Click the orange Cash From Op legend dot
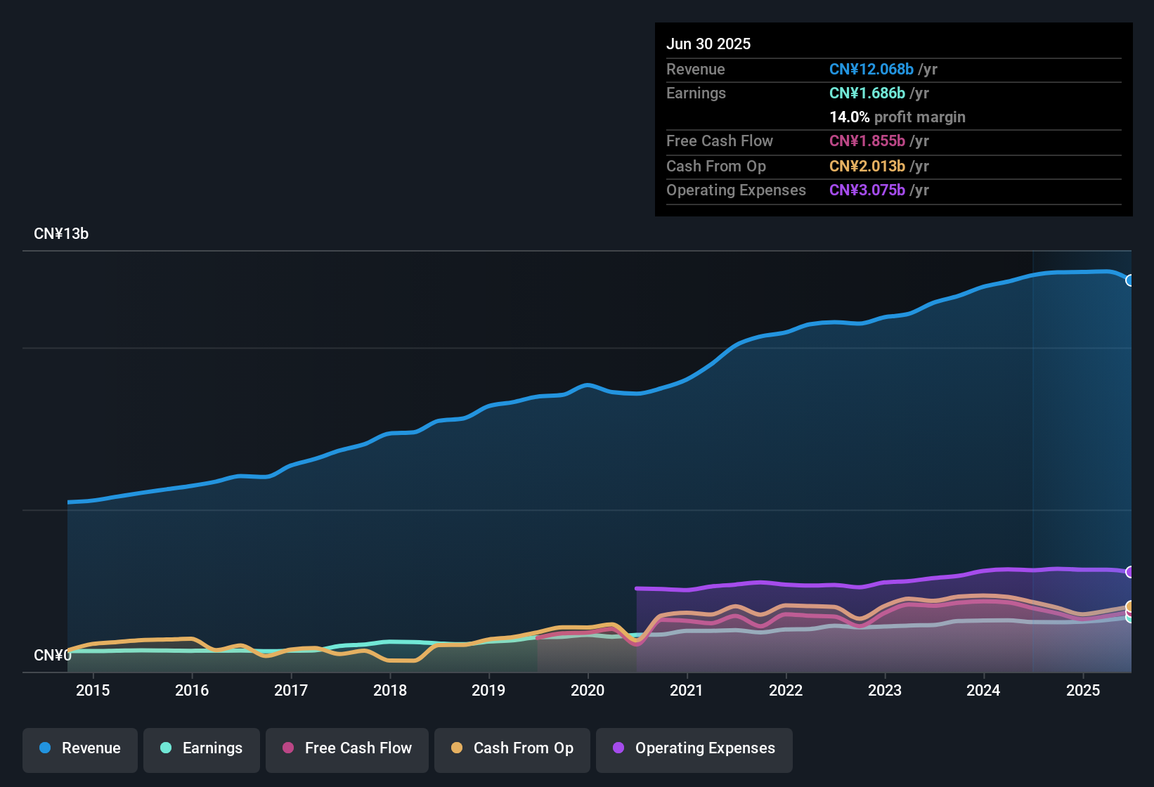 click(x=456, y=748)
